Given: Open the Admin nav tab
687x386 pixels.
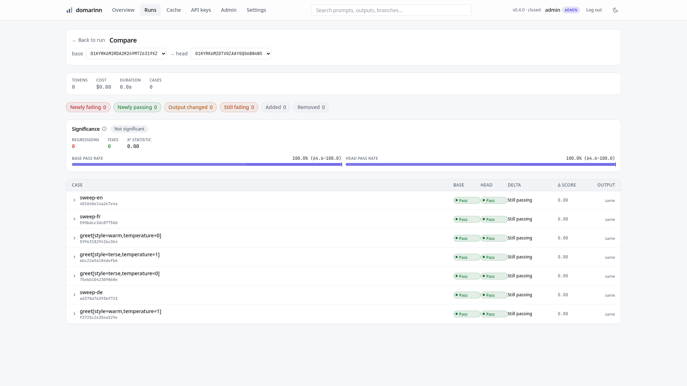Looking at the screenshot, I should click(229, 10).
